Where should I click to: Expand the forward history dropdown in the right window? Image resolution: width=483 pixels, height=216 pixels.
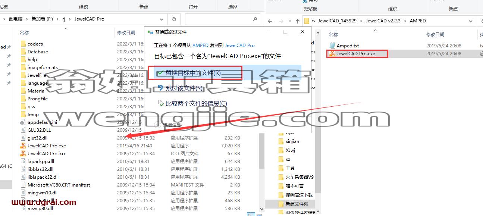click(x=289, y=21)
